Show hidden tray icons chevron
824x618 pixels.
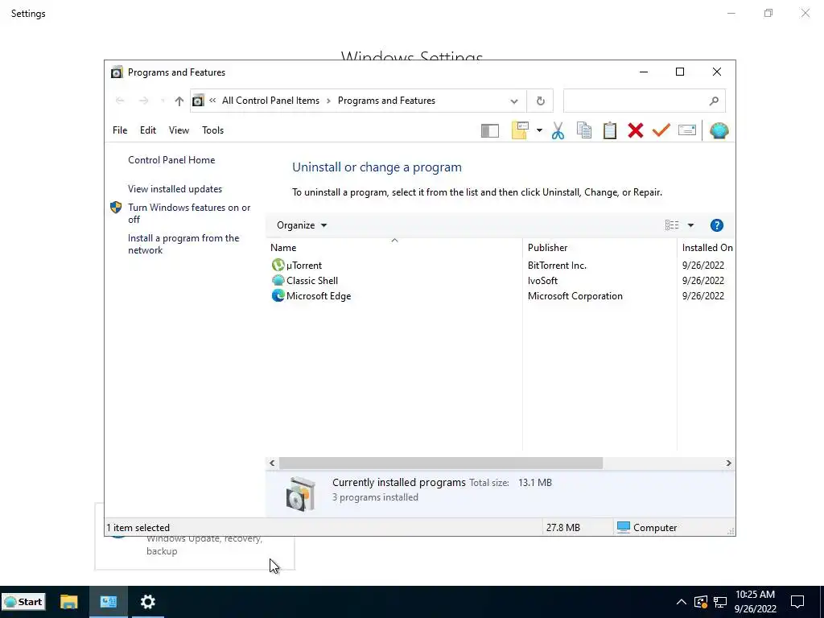(x=681, y=602)
